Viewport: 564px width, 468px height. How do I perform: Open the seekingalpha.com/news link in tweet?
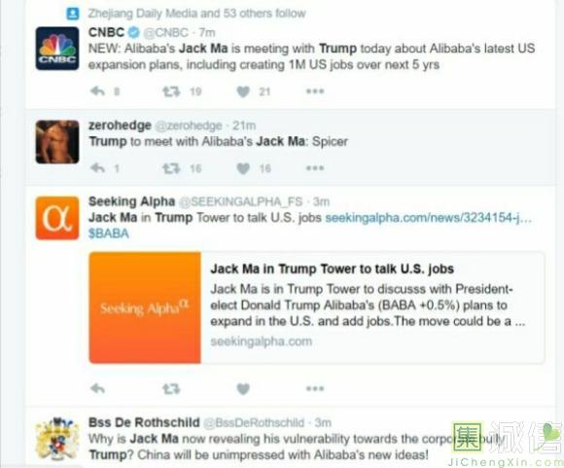(429, 217)
